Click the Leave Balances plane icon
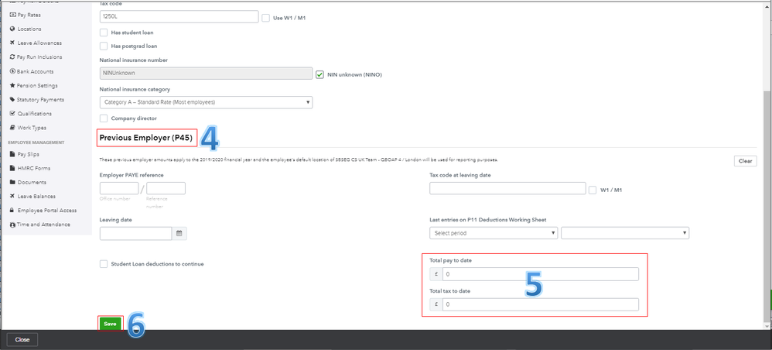Screen dimensions: 772x350 [13, 196]
